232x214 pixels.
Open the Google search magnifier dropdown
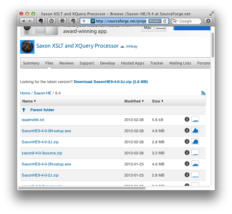175,21
